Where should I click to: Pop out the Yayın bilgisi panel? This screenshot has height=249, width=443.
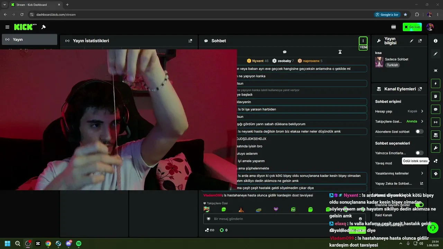point(420,41)
